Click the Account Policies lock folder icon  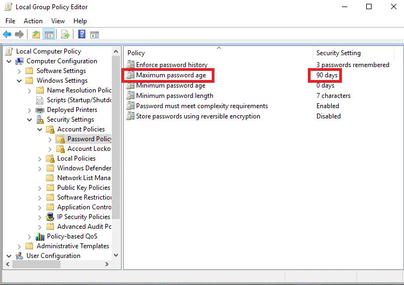point(50,129)
